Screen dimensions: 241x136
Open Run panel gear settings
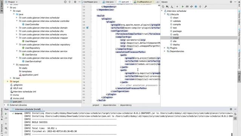click(x=231, y=109)
